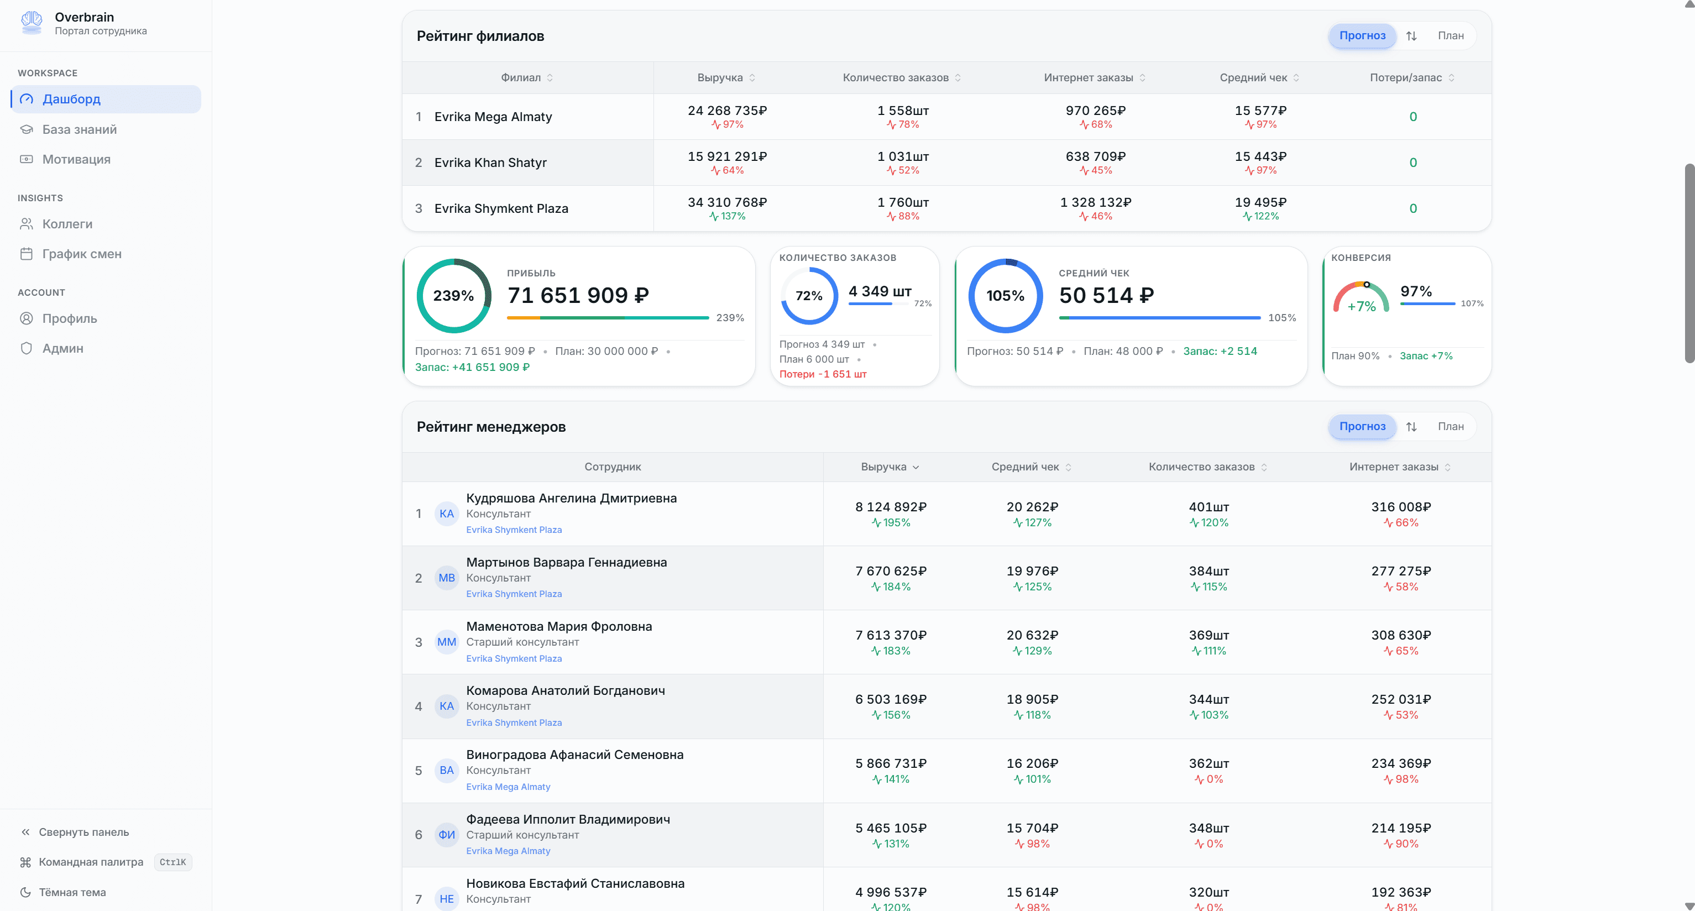
Task: Click the command palette icon
Action: 25,862
